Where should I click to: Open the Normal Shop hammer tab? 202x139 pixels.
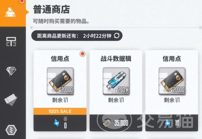pyautogui.click(x=13, y=13)
